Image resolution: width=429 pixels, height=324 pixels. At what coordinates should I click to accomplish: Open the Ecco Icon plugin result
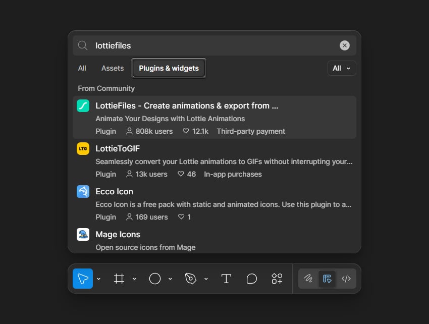(215, 204)
